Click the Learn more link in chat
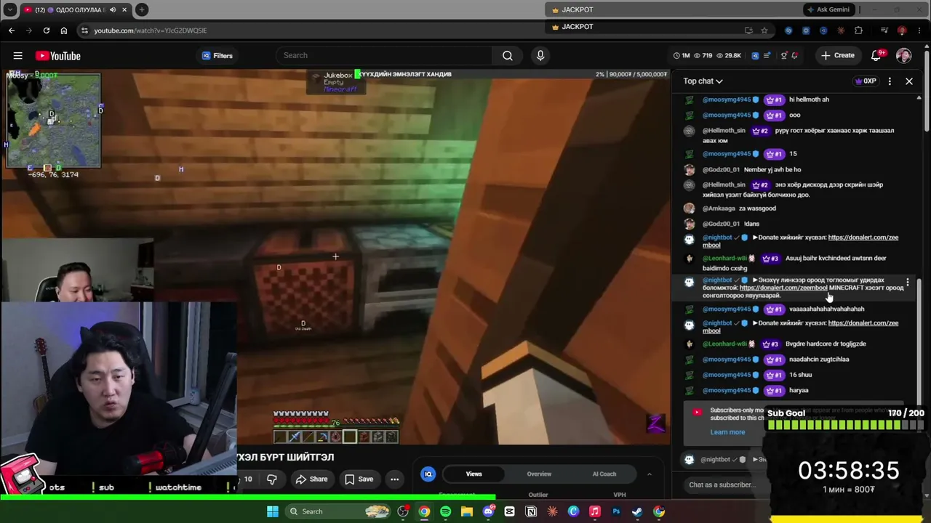Viewport: 931px width, 523px height. pyautogui.click(x=727, y=432)
